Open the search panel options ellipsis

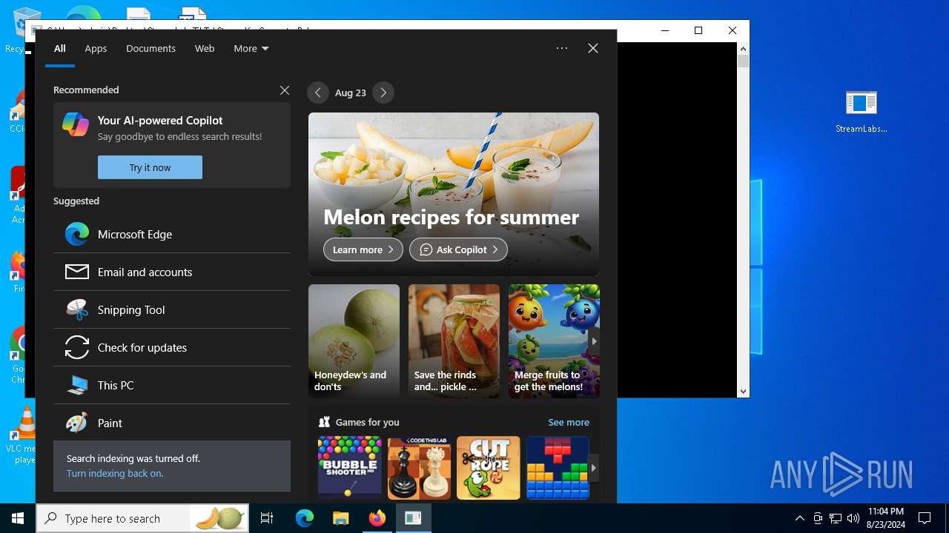[562, 48]
